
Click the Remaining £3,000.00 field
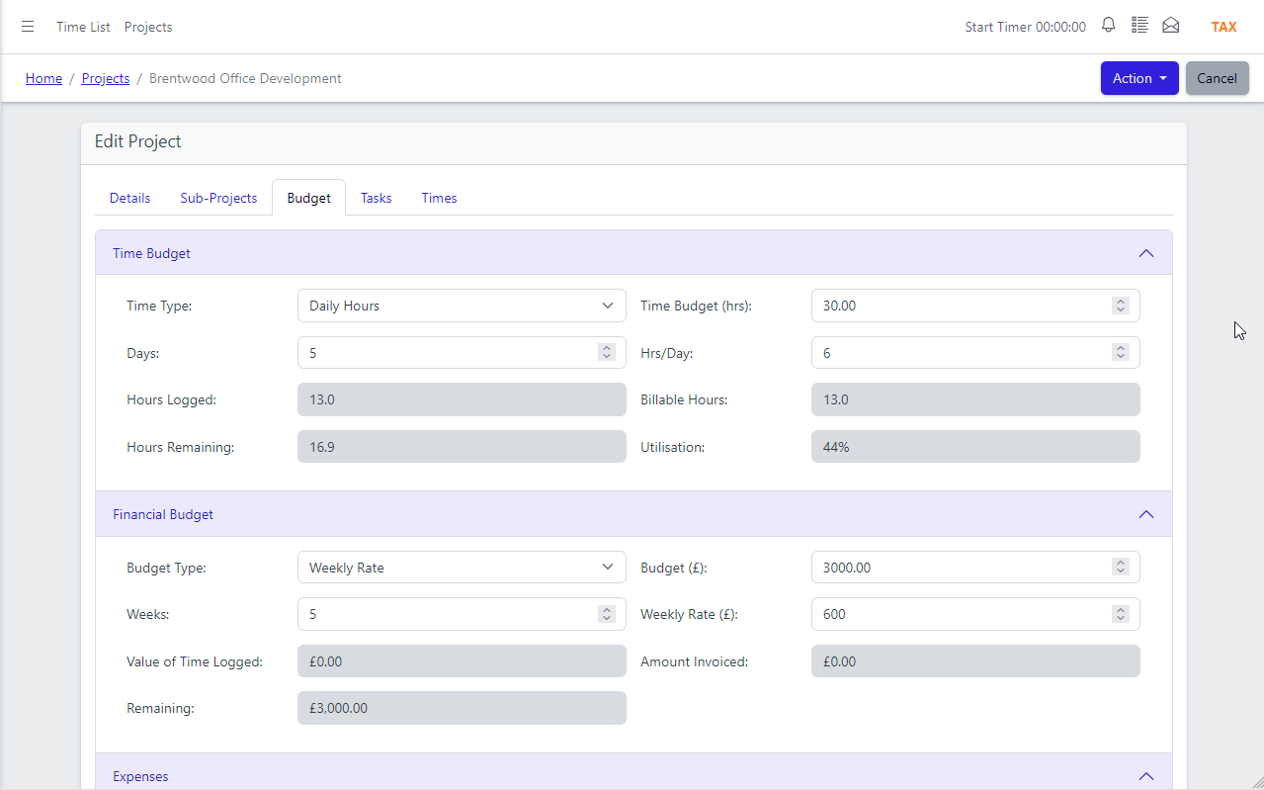(462, 708)
